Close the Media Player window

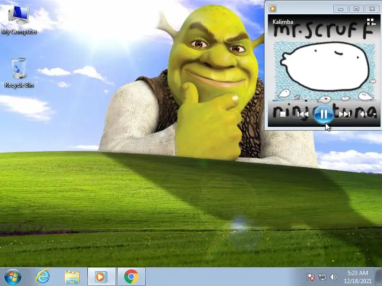click(372, 9)
